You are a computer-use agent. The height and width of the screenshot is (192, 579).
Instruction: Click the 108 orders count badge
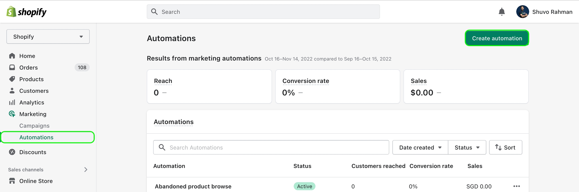82,67
